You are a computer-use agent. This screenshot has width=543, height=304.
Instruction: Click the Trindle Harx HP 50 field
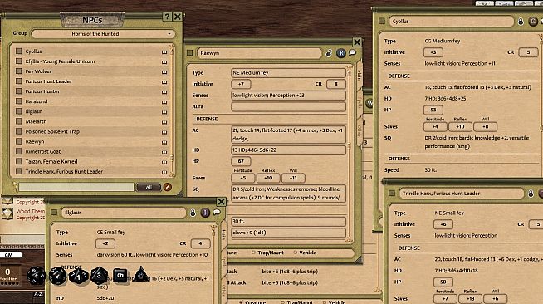click(443, 282)
